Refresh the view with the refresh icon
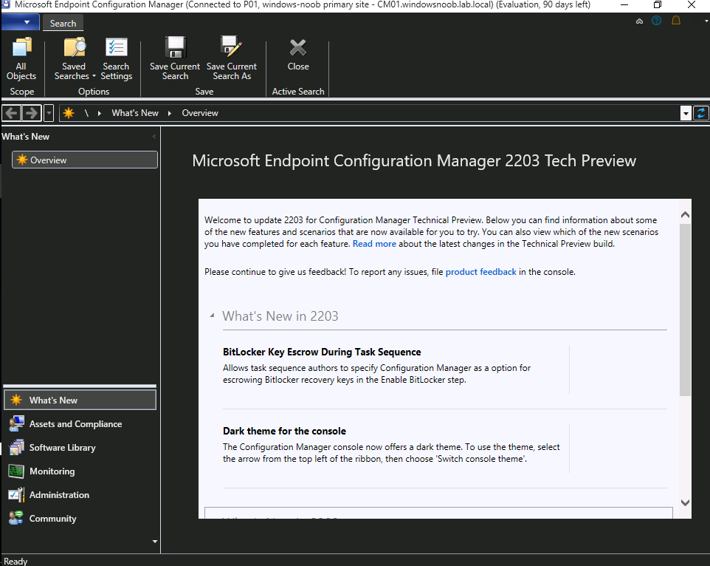Image resolution: width=710 pixels, height=566 pixels. tap(701, 113)
